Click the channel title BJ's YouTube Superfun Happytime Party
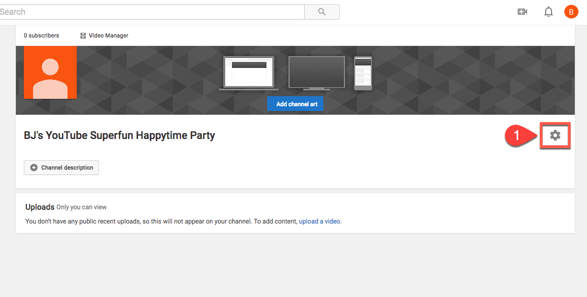Screen dimensions: 587x297 pos(120,135)
